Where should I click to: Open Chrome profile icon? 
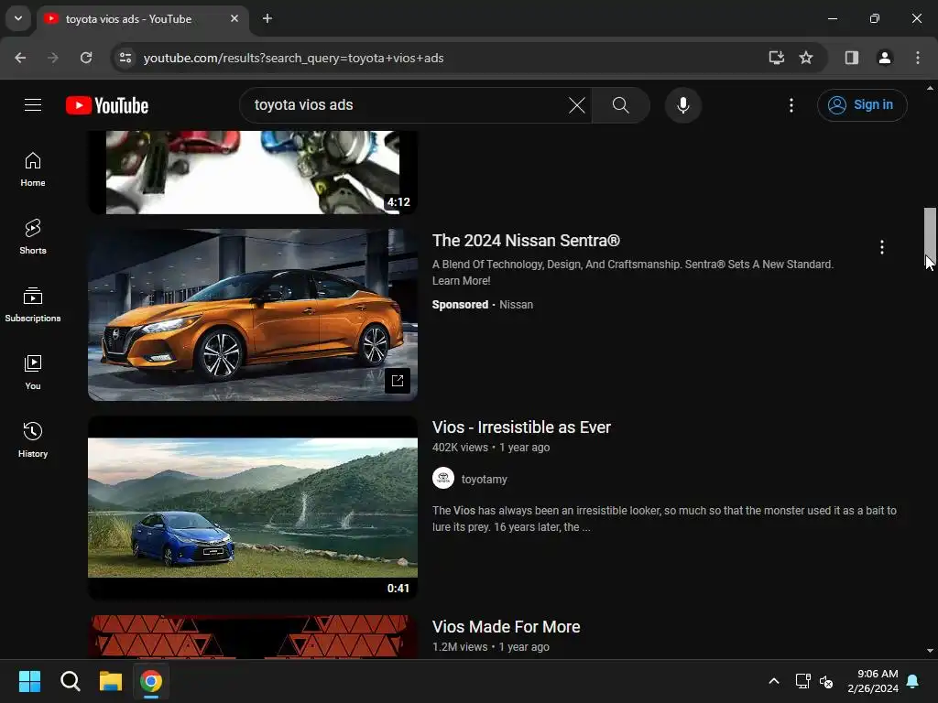point(884,58)
